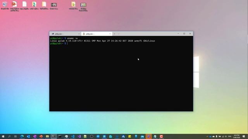Screen dimensions: 248x139
Task: Open File Explorer from taskbar
Action: [47, 136]
